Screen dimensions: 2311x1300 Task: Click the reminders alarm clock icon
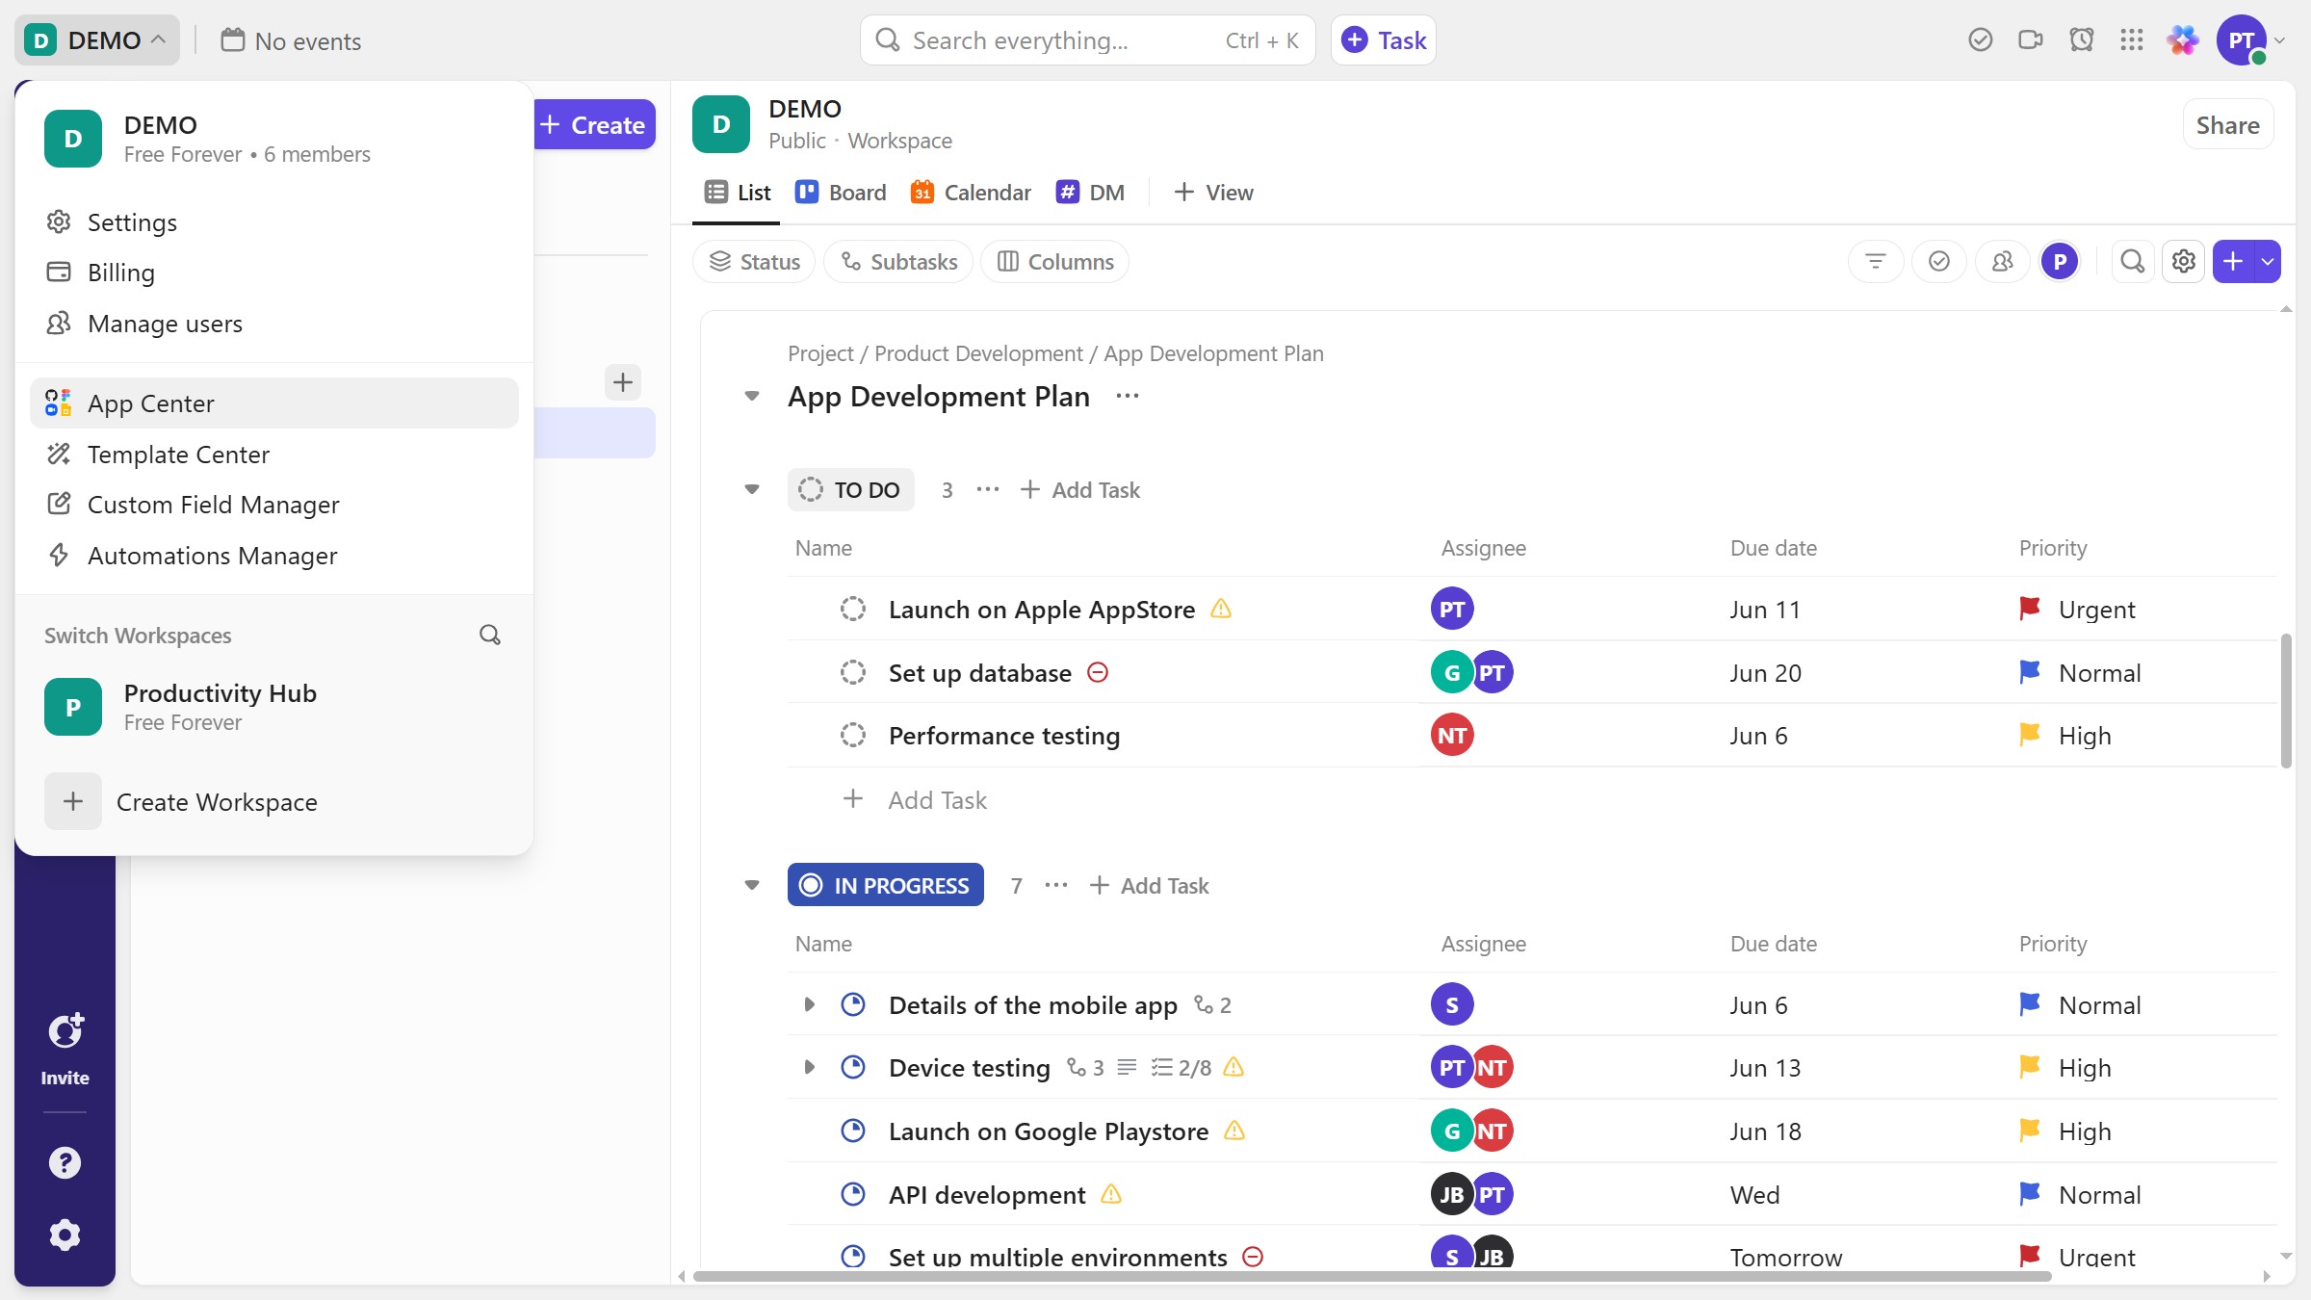(2082, 40)
